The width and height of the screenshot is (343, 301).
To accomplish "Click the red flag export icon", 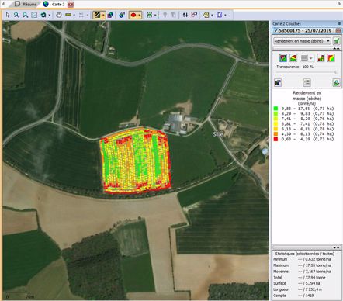I will click(x=194, y=15).
